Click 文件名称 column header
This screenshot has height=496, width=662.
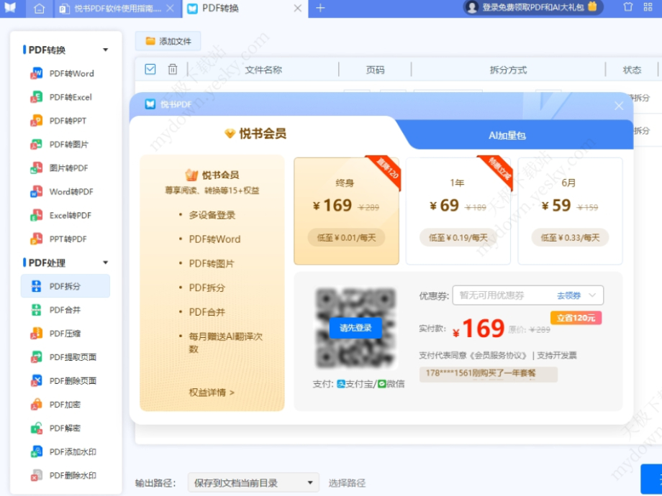tap(263, 70)
